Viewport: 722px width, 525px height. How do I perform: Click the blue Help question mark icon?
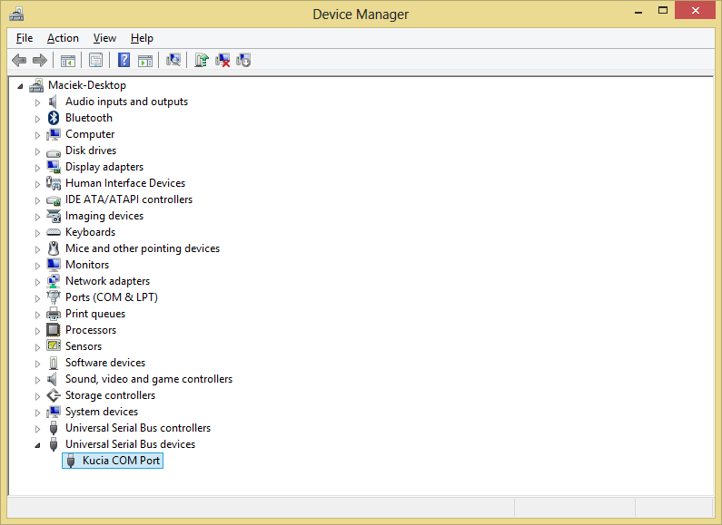pyautogui.click(x=124, y=61)
